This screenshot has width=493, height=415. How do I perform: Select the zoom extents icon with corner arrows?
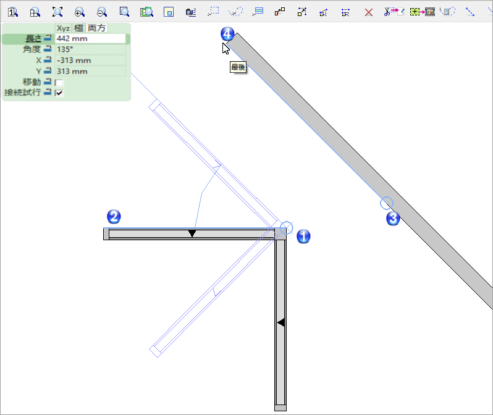[57, 12]
